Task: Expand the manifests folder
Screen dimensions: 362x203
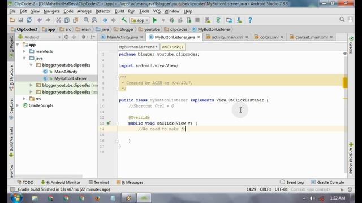Action: tap(24, 51)
